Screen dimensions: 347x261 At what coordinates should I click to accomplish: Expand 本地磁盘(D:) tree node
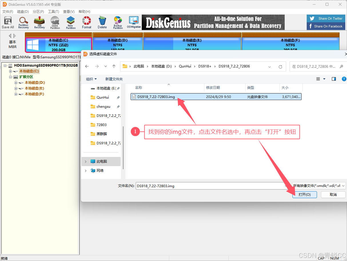tap(16, 83)
